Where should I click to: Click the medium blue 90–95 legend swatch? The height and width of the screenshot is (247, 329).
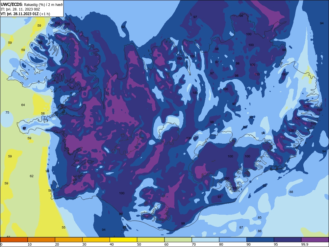click(x=260, y=240)
